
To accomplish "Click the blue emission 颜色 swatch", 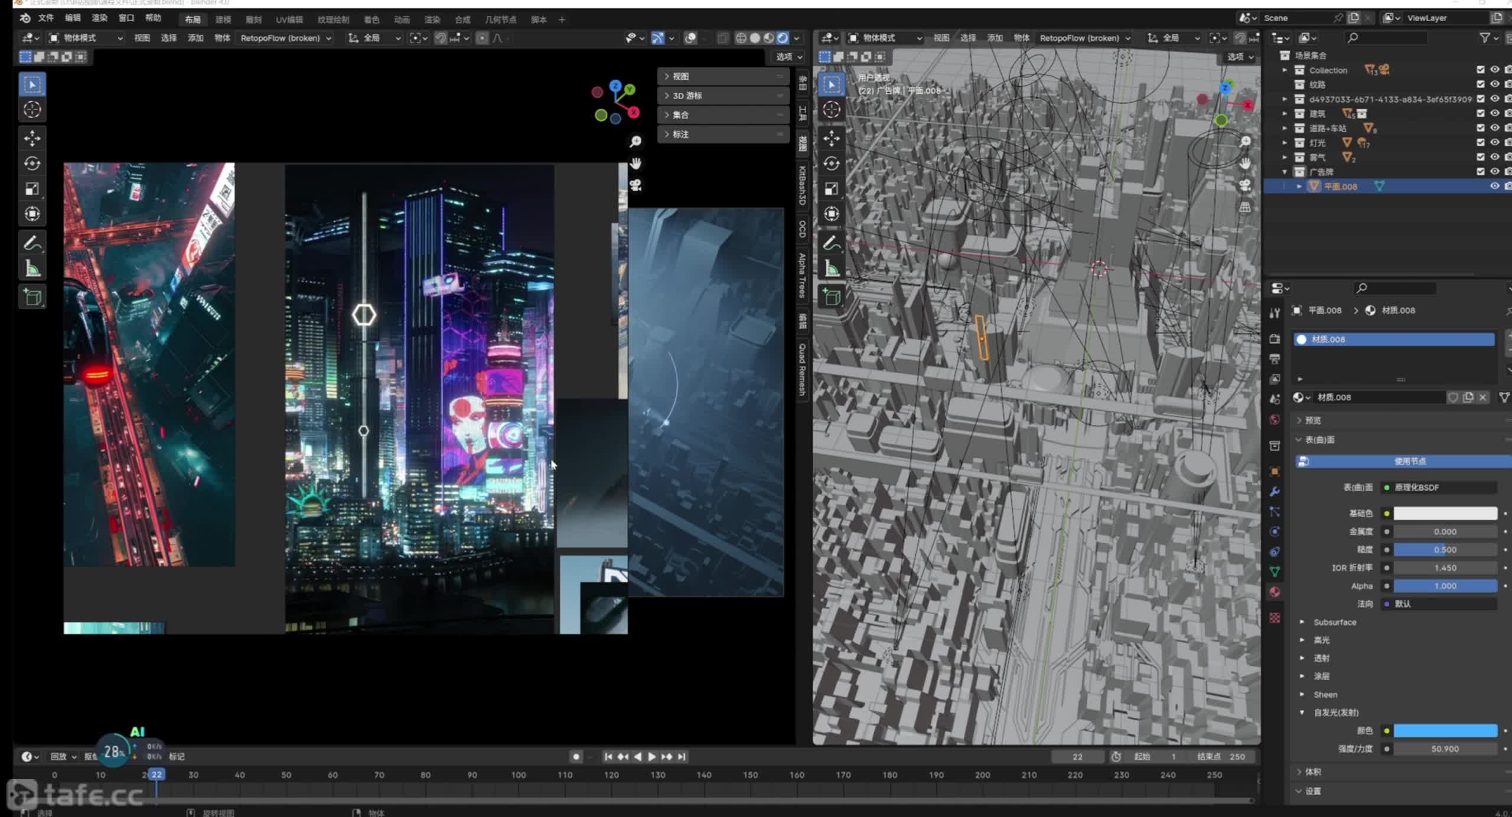I will click(1445, 731).
